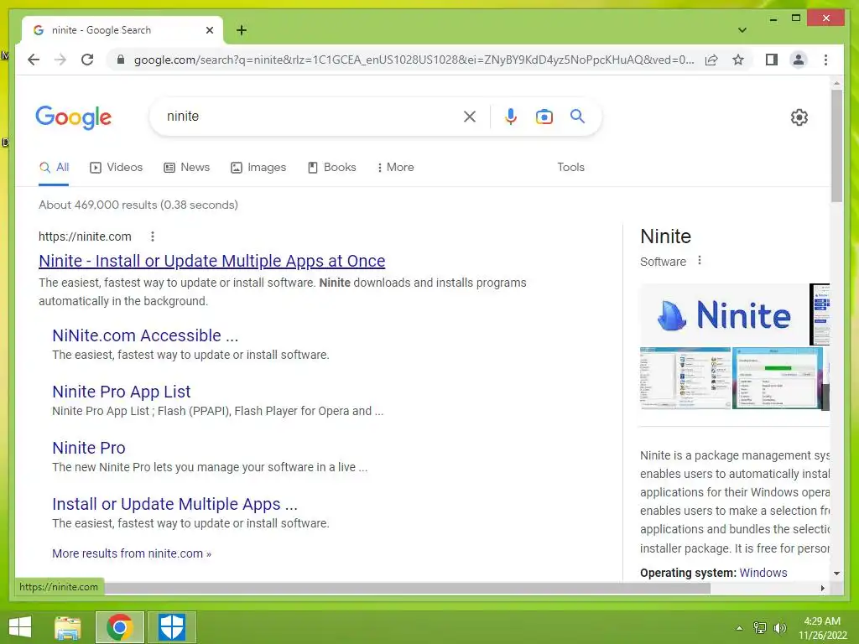Open the three-dot menu beside https://ninite.com
859x644 pixels.
point(153,236)
